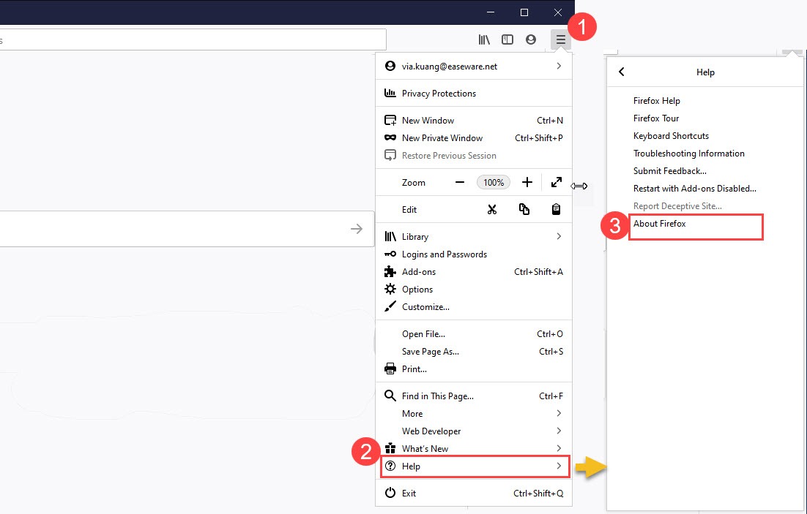Image resolution: width=807 pixels, height=514 pixels.
Task: Open About Firefox
Action: 659,224
